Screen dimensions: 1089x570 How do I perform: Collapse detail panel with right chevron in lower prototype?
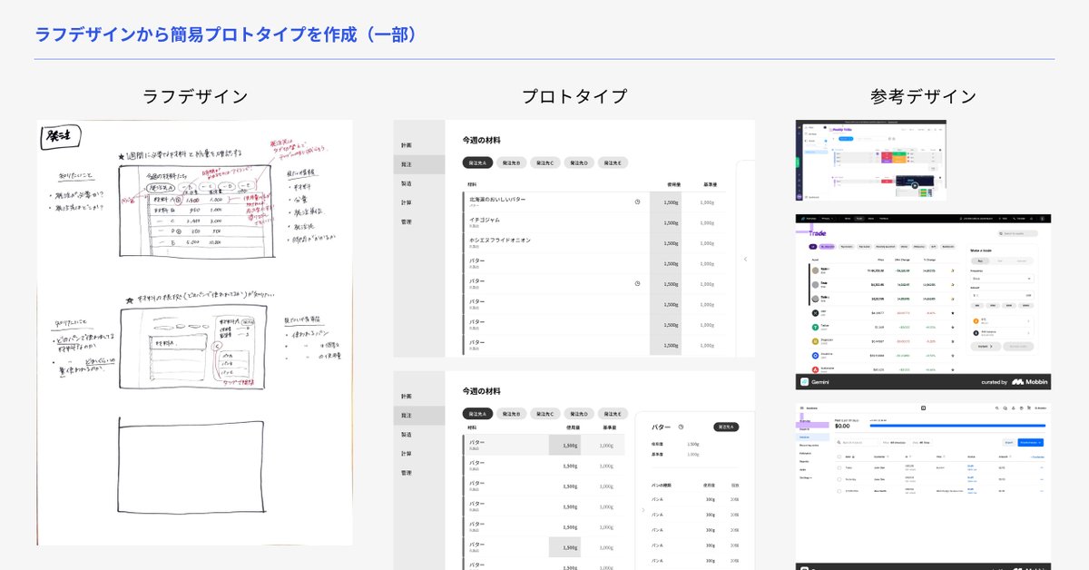pos(643,510)
